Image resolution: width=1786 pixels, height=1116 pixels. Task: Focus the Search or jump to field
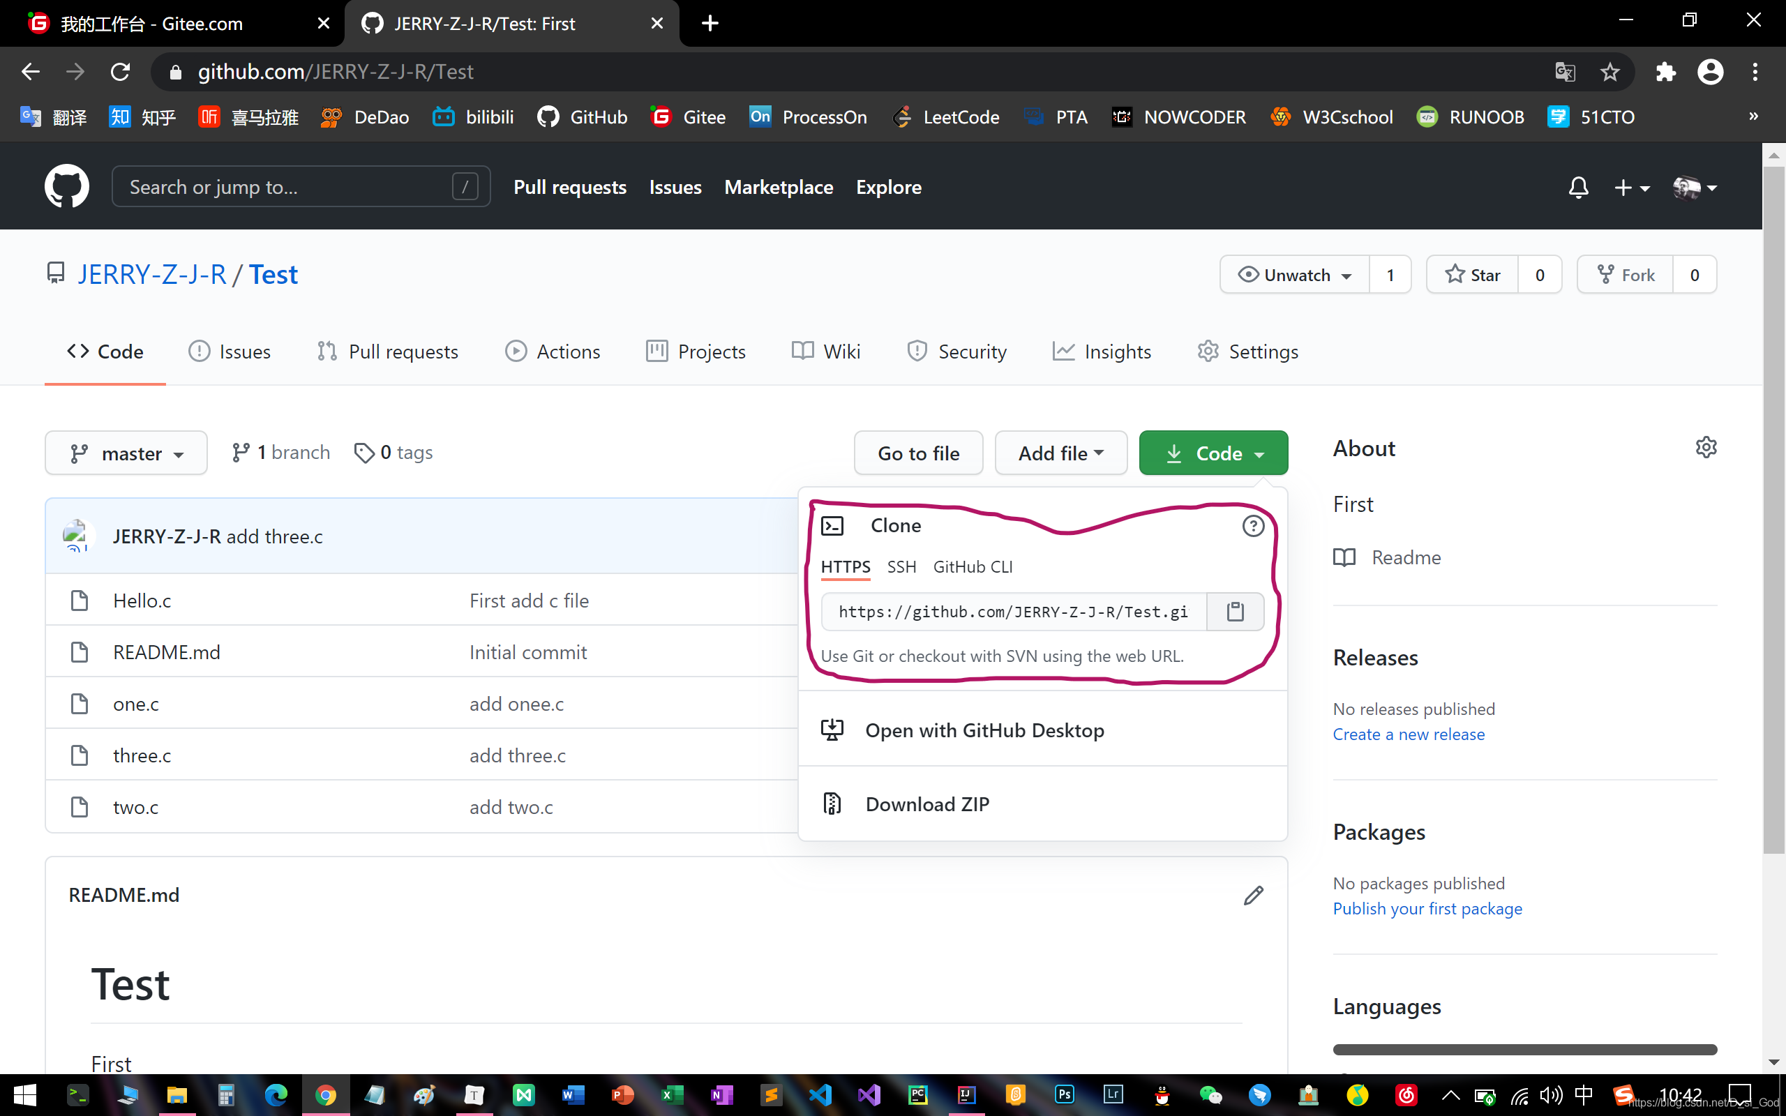click(288, 187)
